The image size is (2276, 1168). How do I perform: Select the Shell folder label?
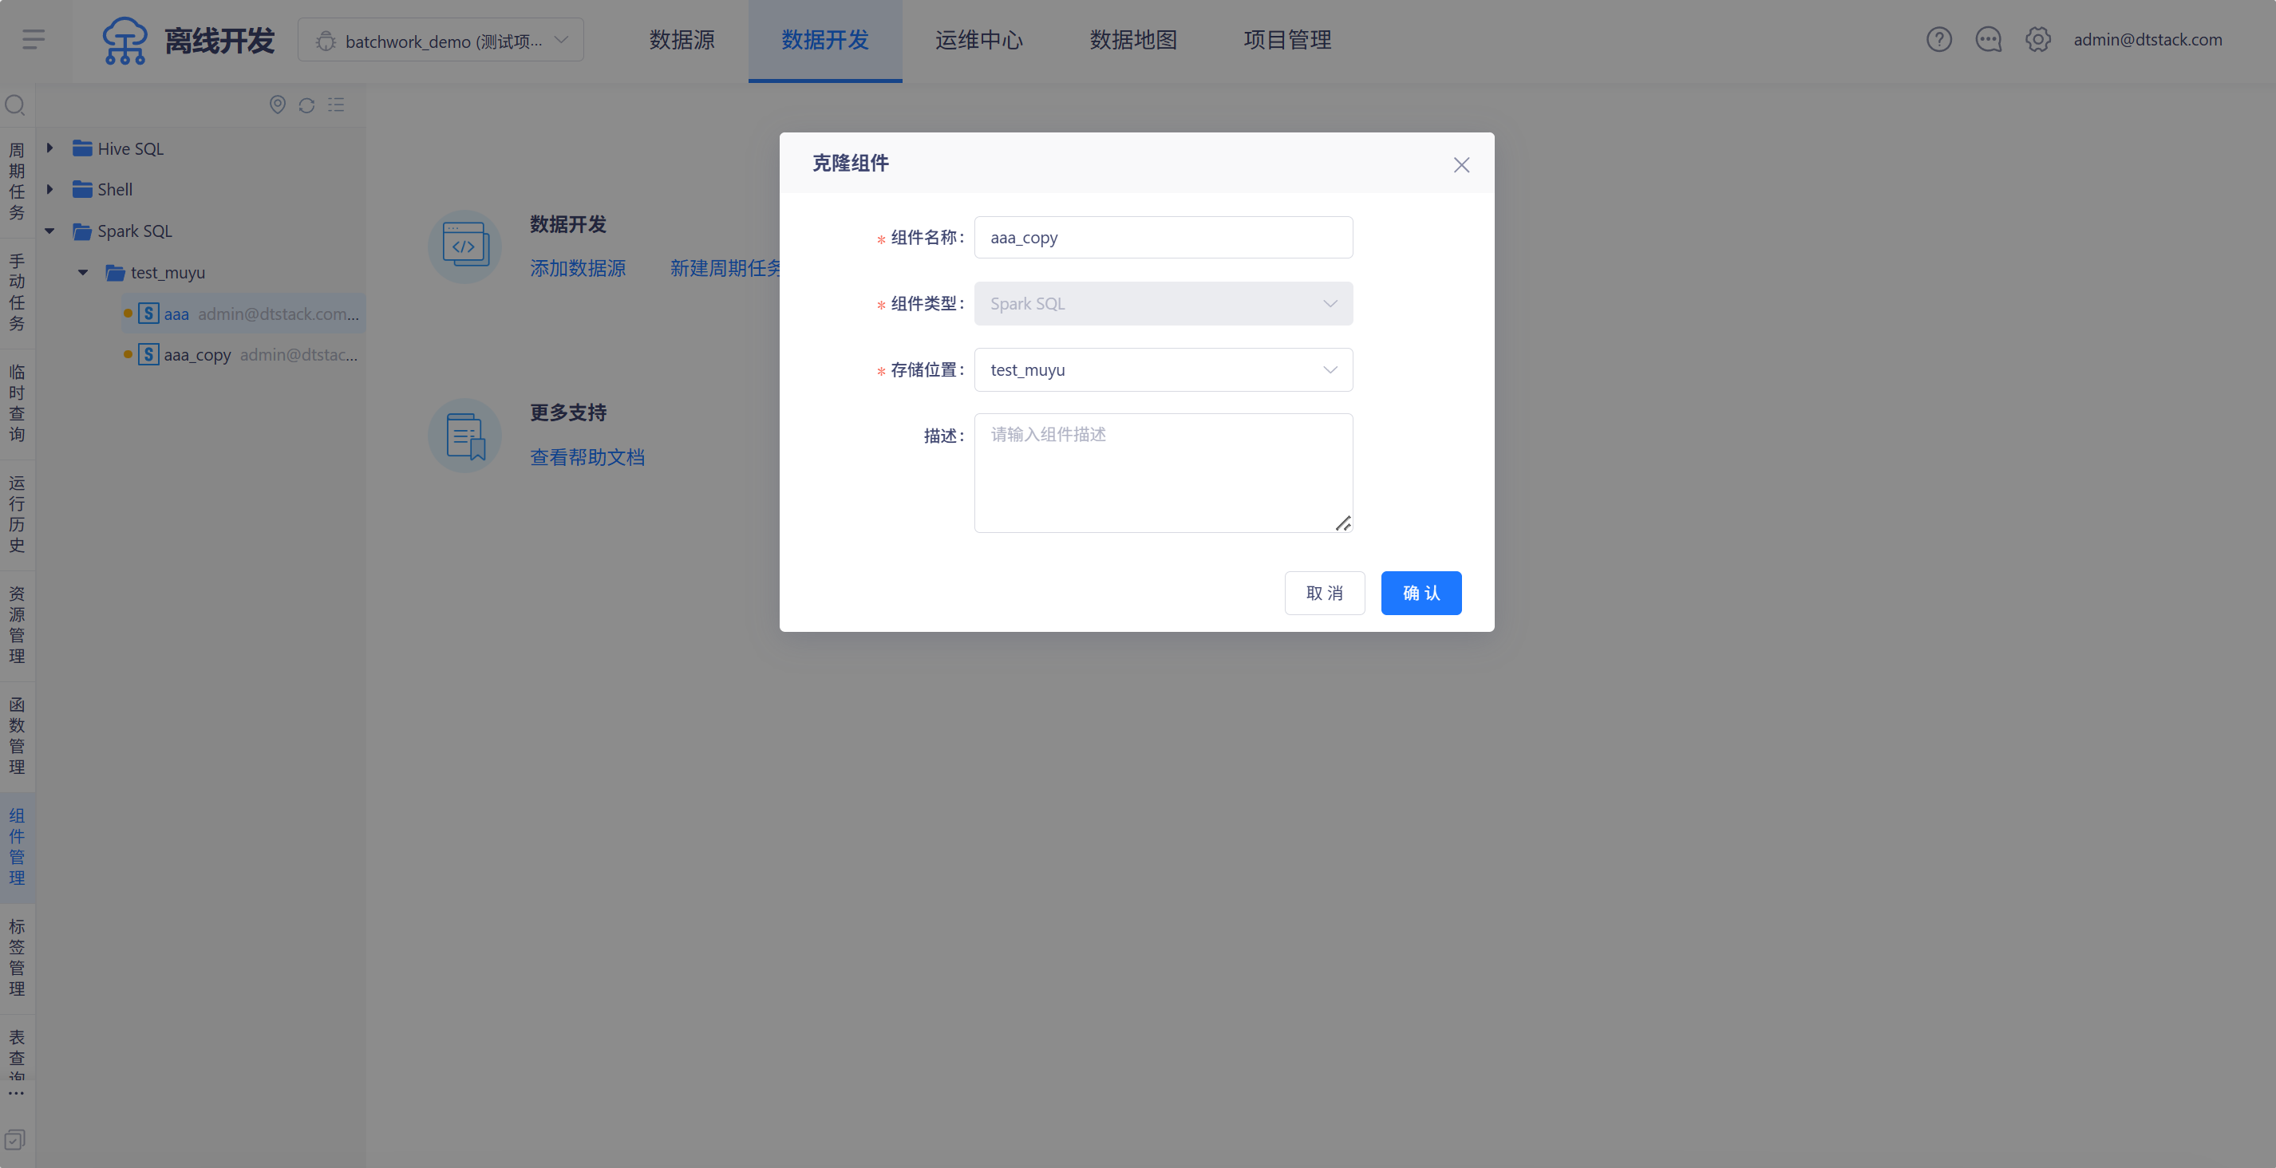(x=115, y=189)
